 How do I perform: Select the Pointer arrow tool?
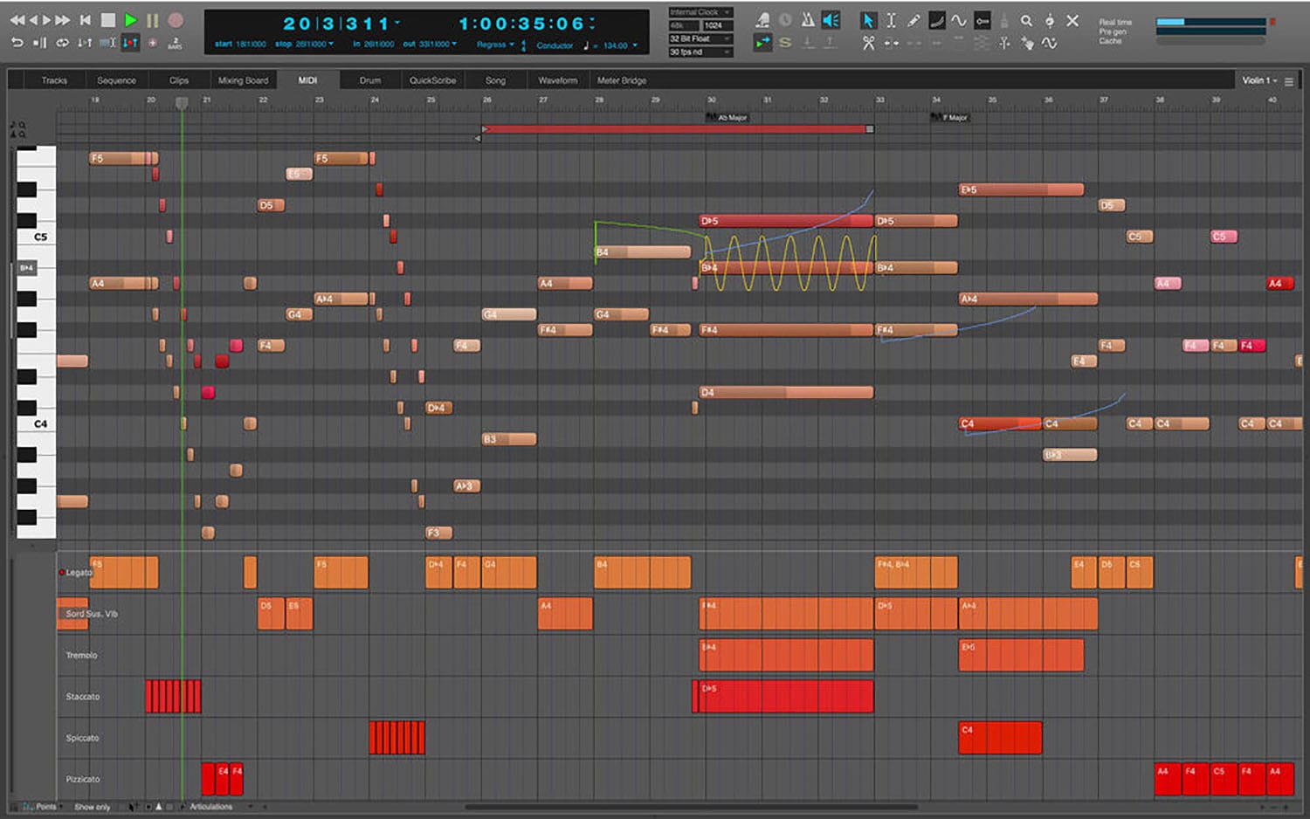pyautogui.click(x=868, y=19)
